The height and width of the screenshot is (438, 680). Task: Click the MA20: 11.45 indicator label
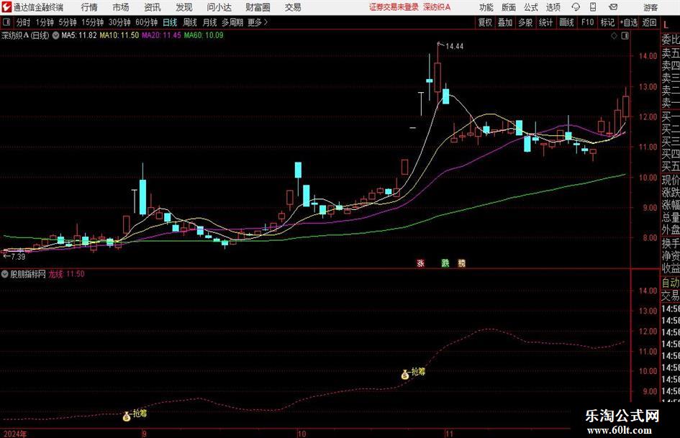point(161,35)
